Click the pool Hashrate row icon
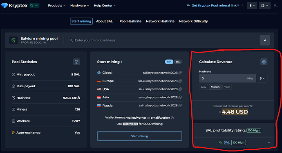 pyautogui.click(x=13, y=98)
